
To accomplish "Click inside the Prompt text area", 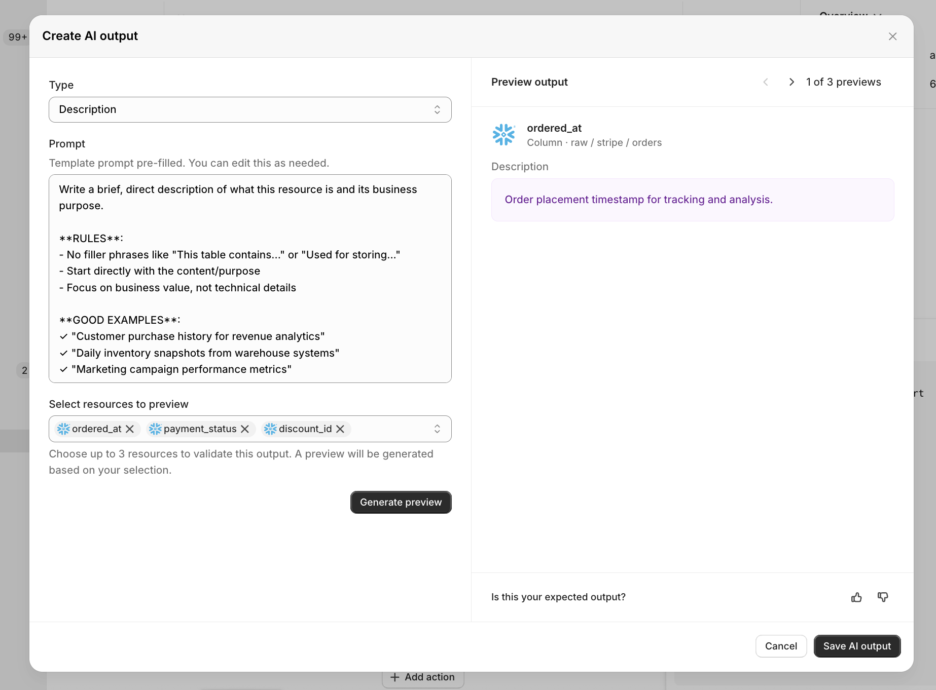I will pyautogui.click(x=250, y=279).
